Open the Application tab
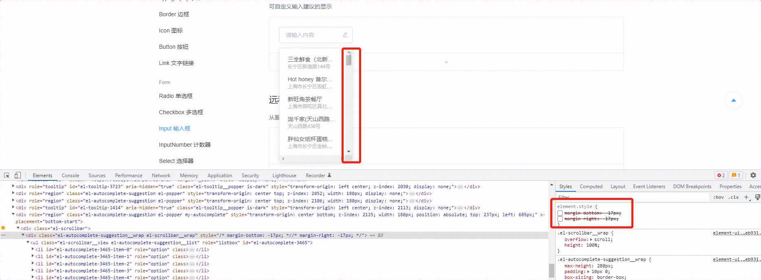The height and width of the screenshot is (280, 761). coord(220,176)
